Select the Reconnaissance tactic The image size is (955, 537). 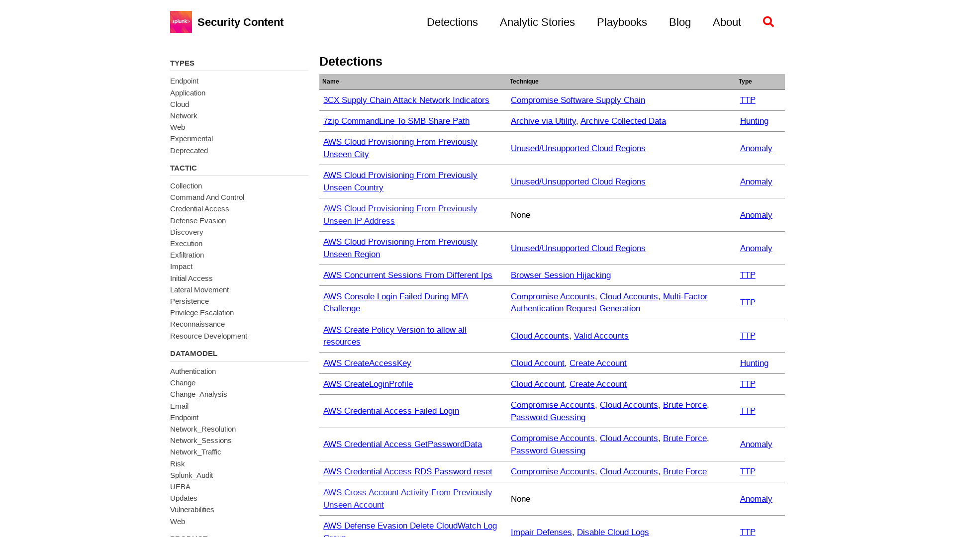(197, 324)
